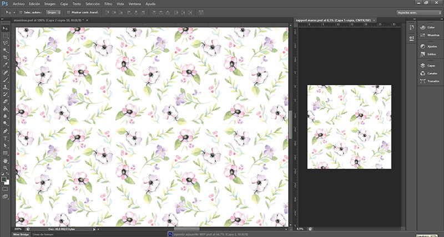
Task: Open the Trazados panel
Action: pos(430,81)
